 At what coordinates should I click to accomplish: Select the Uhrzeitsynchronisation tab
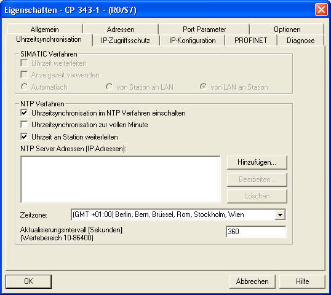(x=49, y=39)
